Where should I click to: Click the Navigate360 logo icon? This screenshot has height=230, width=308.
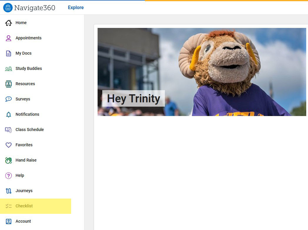pyautogui.click(x=8, y=8)
